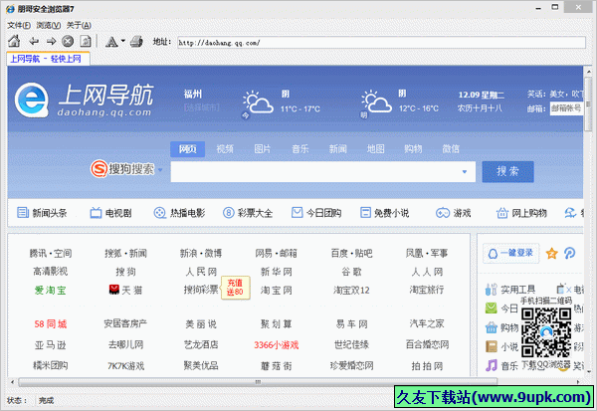Click the 上网导航 e logo
Screen dimensions: 597x411
pos(32,101)
